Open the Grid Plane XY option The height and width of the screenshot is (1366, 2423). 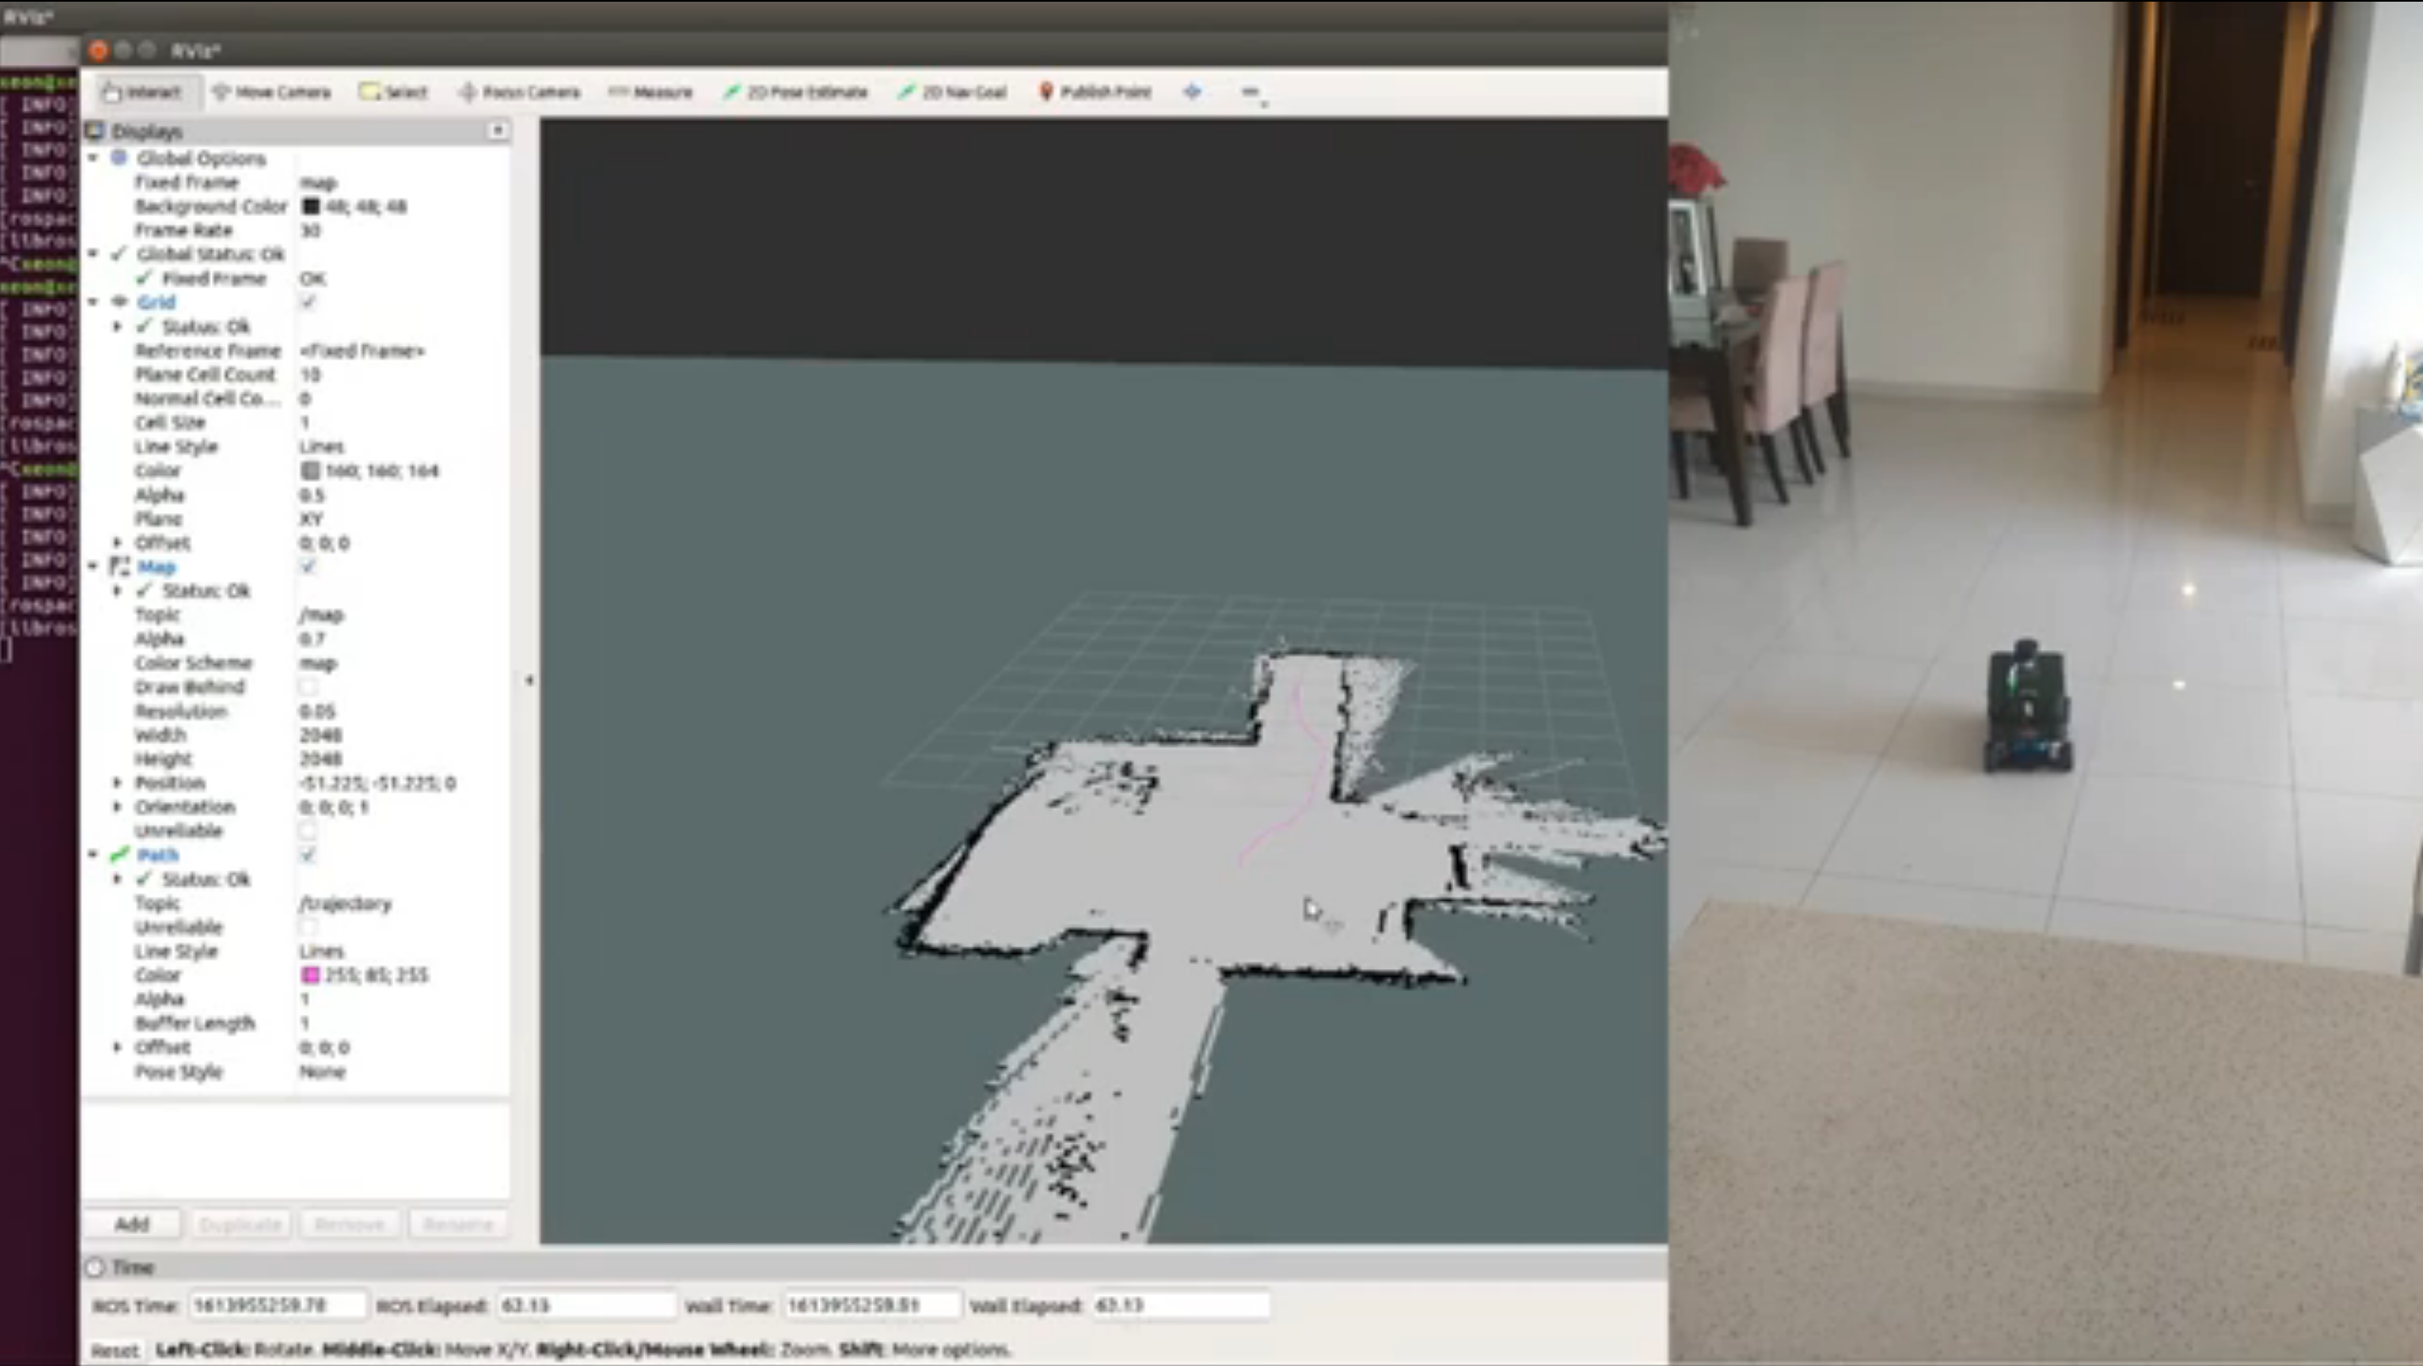(x=312, y=518)
